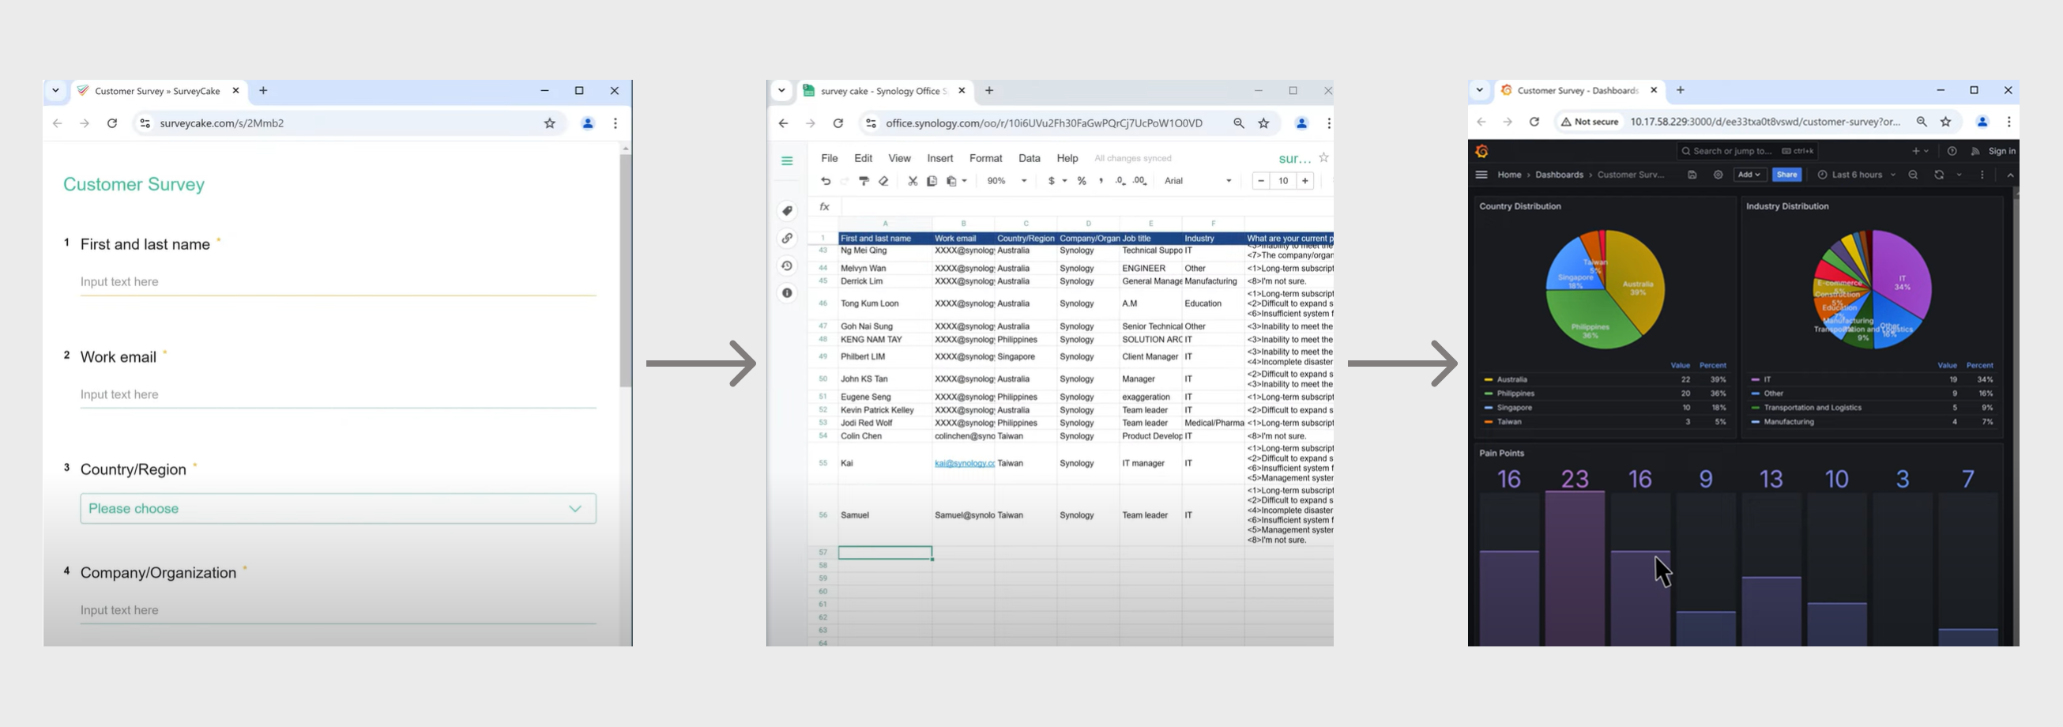Click Grafana refresh dashboard icon

(x=1939, y=175)
